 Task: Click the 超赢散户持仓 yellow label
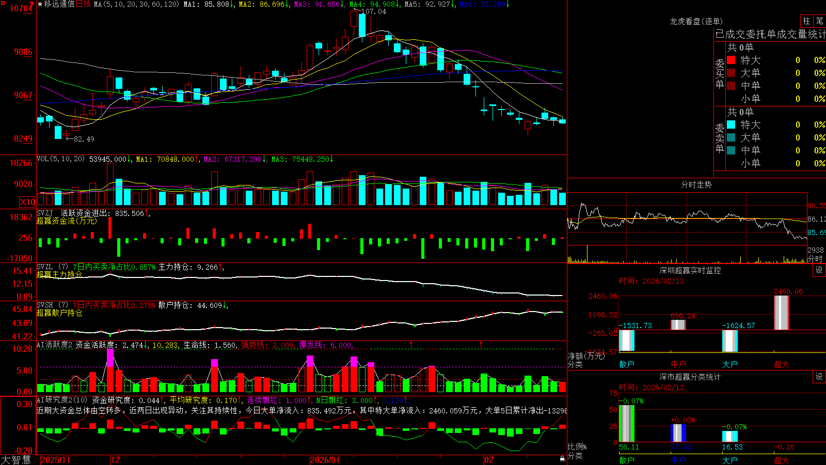[x=59, y=313]
